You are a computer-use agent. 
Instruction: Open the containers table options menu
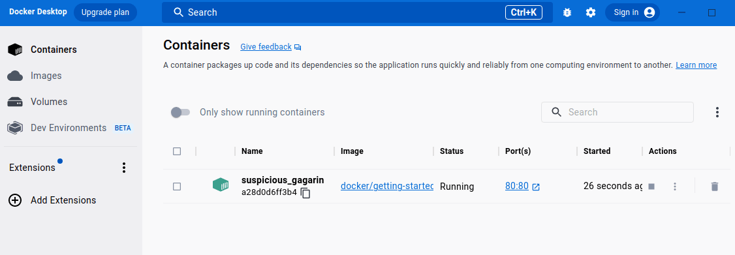pyautogui.click(x=717, y=112)
